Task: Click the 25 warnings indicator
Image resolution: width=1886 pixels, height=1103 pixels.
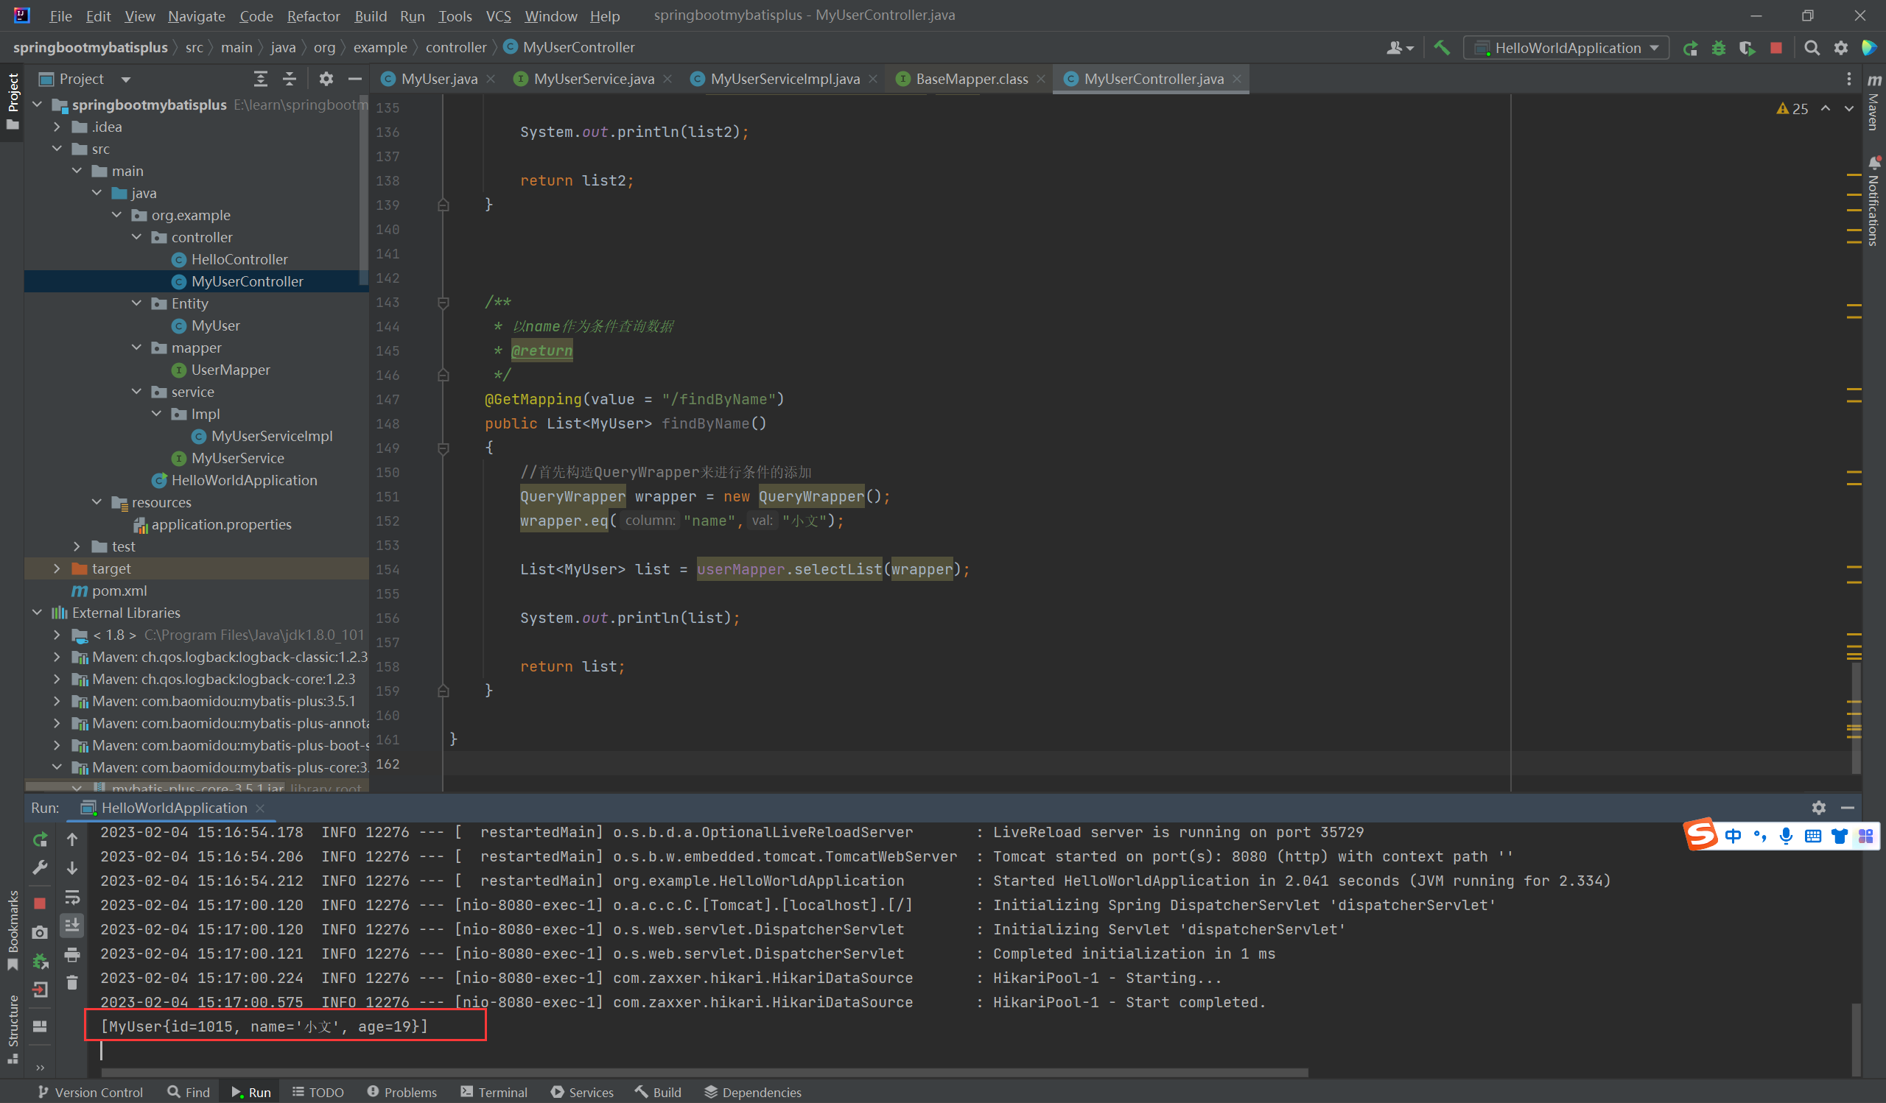Action: 1792,108
